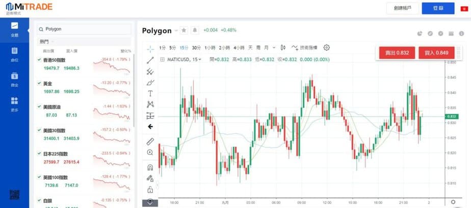Image resolution: width=471 pixels, height=208 pixels.
Task: Select the trend line drawing tool
Action: 150,60
